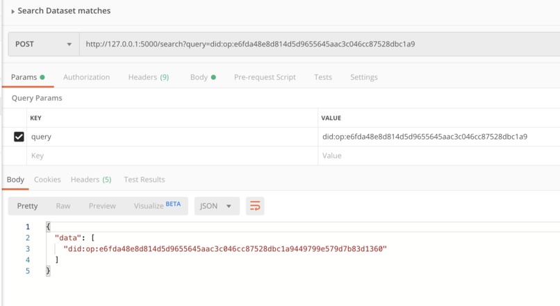Open the Settings tab
The image size is (560, 306).
[363, 78]
